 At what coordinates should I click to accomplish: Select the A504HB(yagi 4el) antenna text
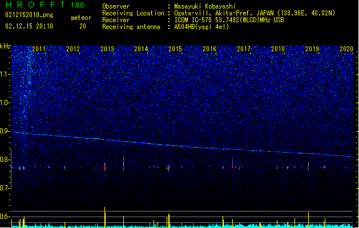[x=201, y=27]
